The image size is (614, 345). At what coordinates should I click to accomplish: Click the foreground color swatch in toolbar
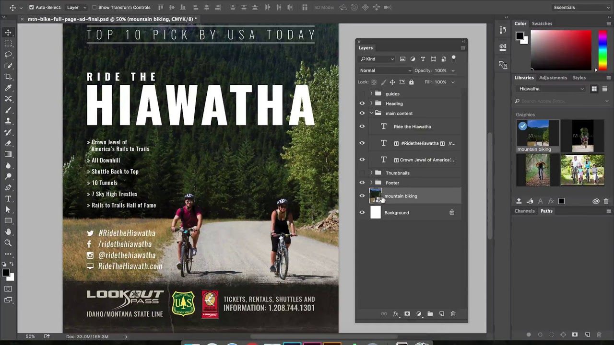pyautogui.click(x=5, y=273)
